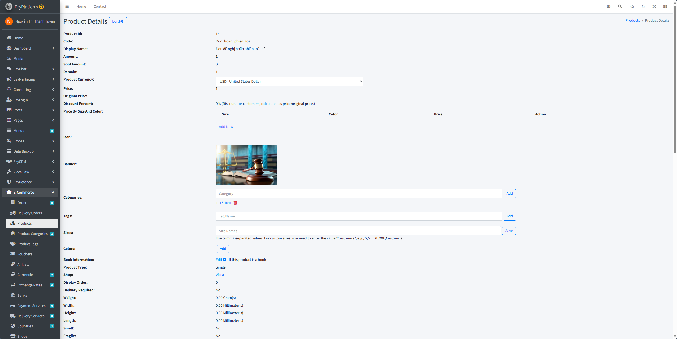Screen dimensions: 677x339
Task: Open the Contact item in the top navigation
Action: point(100,6)
